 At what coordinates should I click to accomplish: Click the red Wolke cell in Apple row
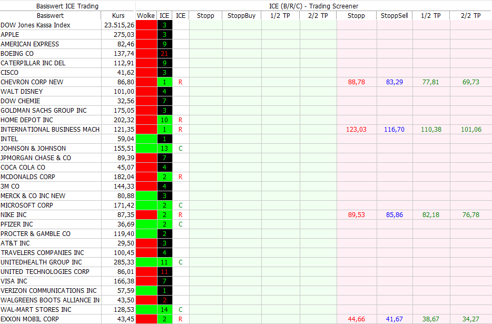146,35
